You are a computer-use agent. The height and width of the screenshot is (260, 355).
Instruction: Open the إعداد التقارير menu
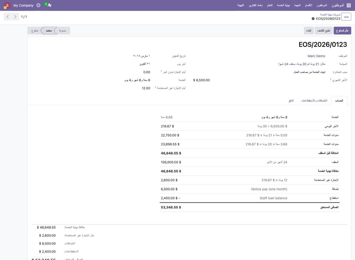coord(256,5)
